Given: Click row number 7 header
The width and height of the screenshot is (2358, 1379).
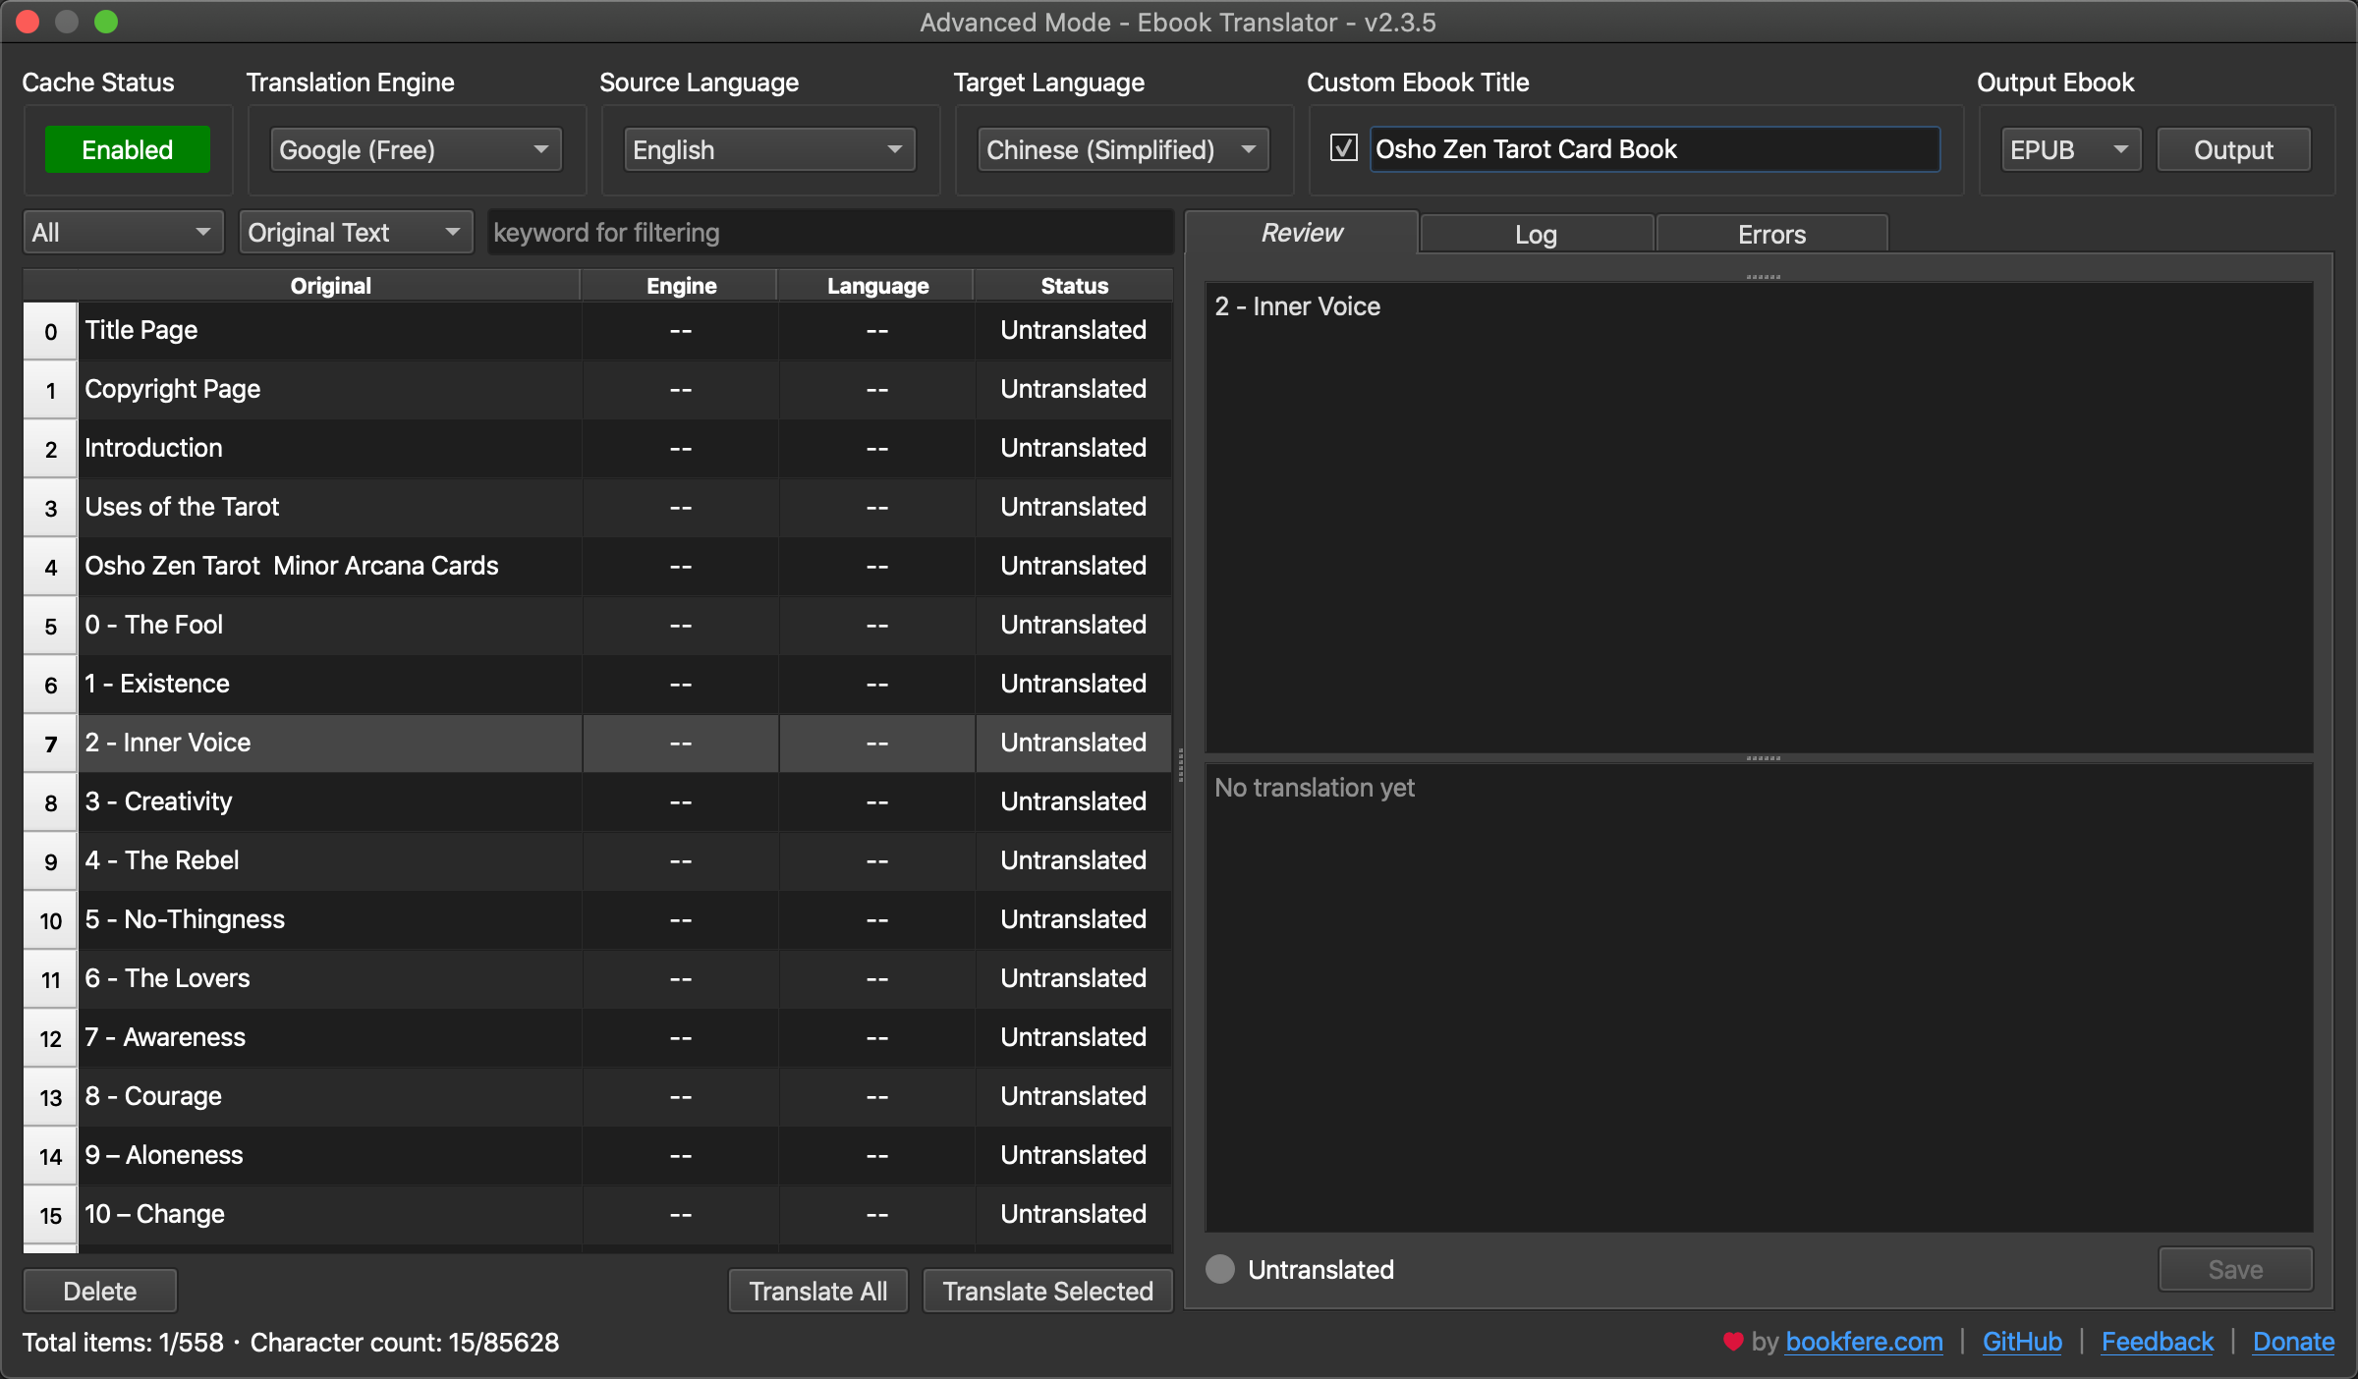Looking at the screenshot, I should pyautogui.click(x=50, y=744).
